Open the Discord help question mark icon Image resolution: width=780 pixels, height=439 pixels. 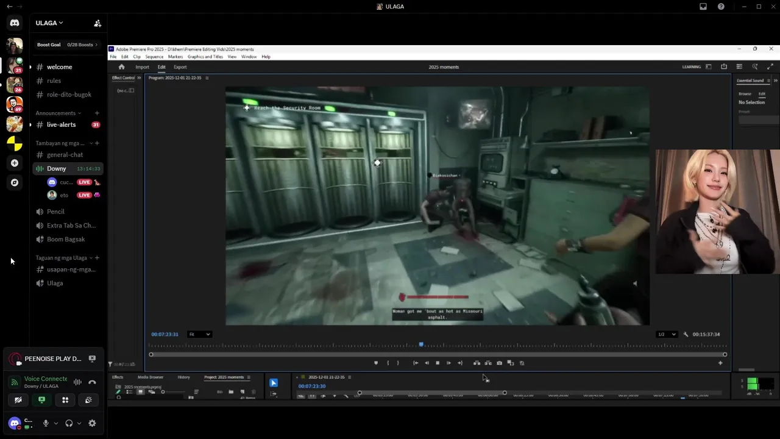tap(721, 7)
